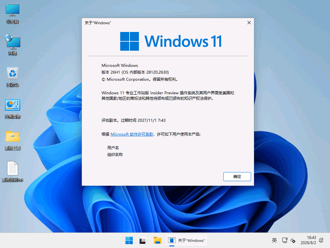Open the Start menu from taskbar
The width and height of the screenshot is (330, 248).
pos(129,240)
